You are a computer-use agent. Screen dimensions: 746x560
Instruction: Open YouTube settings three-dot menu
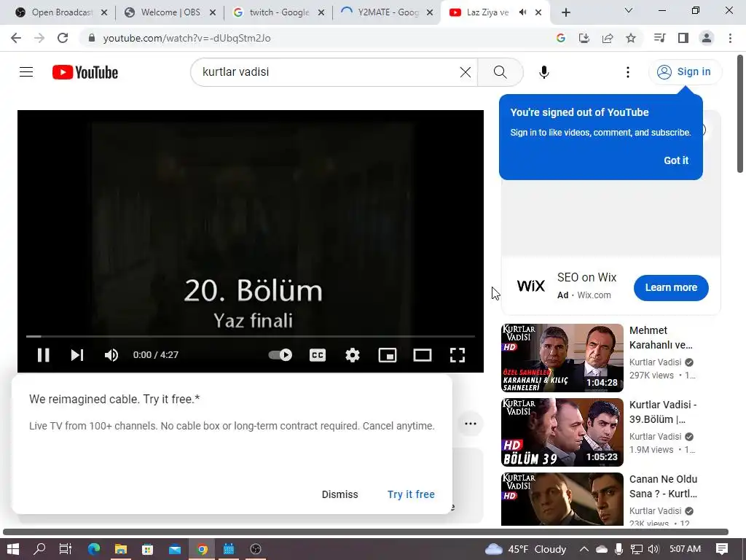(627, 72)
